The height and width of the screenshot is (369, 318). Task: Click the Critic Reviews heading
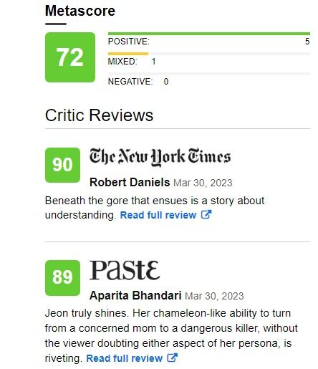pyautogui.click(x=99, y=115)
